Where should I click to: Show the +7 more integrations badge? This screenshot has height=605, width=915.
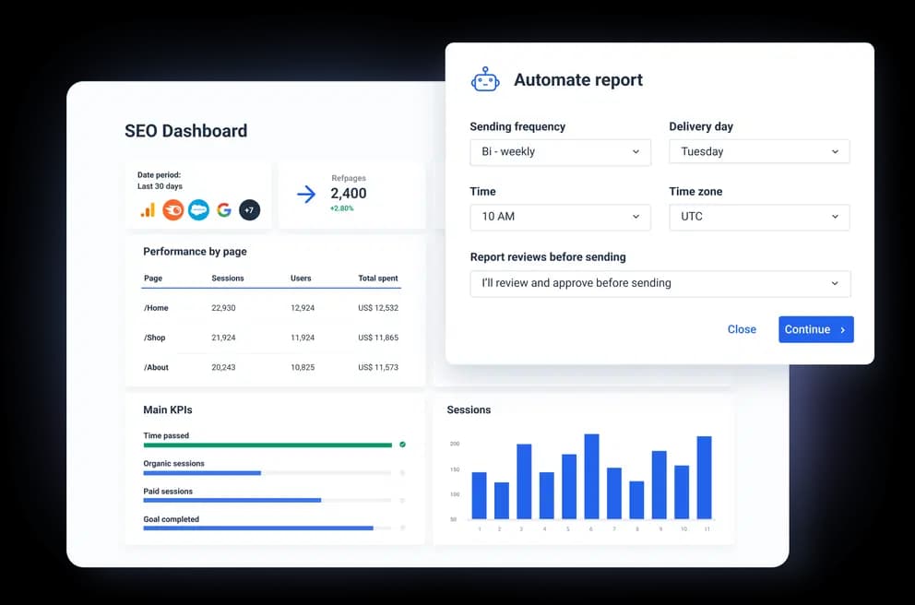coord(249,210)
